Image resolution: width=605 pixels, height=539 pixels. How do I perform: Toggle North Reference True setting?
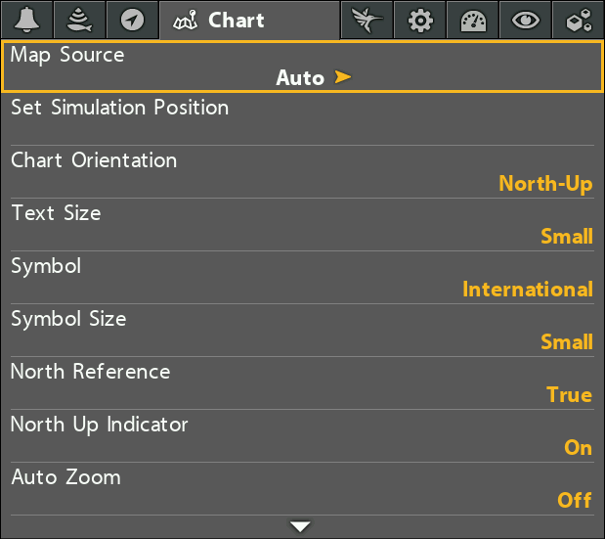tap(302, 383)
